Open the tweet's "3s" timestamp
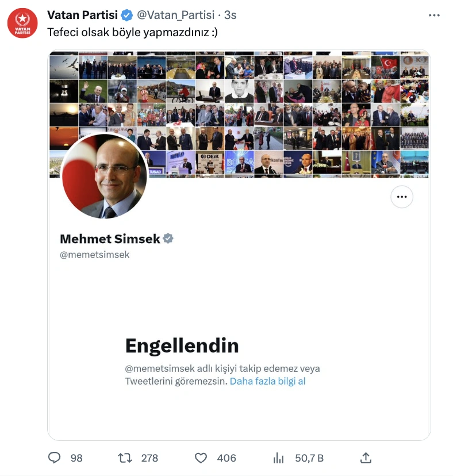Screen dimensions: 453x476 [x=230, y=15]
